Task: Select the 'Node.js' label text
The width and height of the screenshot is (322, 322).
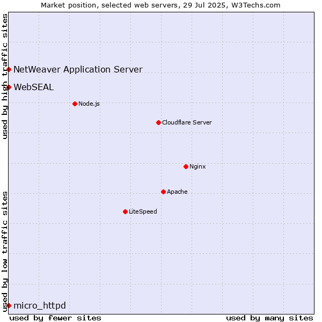Action: pos(89,104)
